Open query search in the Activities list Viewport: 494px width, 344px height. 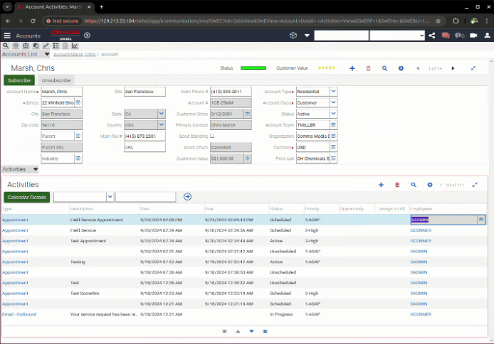(414, 185)
